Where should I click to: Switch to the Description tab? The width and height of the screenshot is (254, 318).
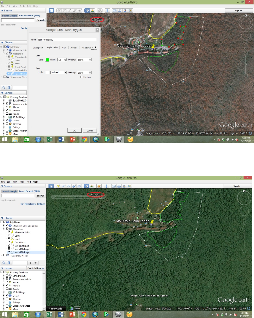click(38, 48)
